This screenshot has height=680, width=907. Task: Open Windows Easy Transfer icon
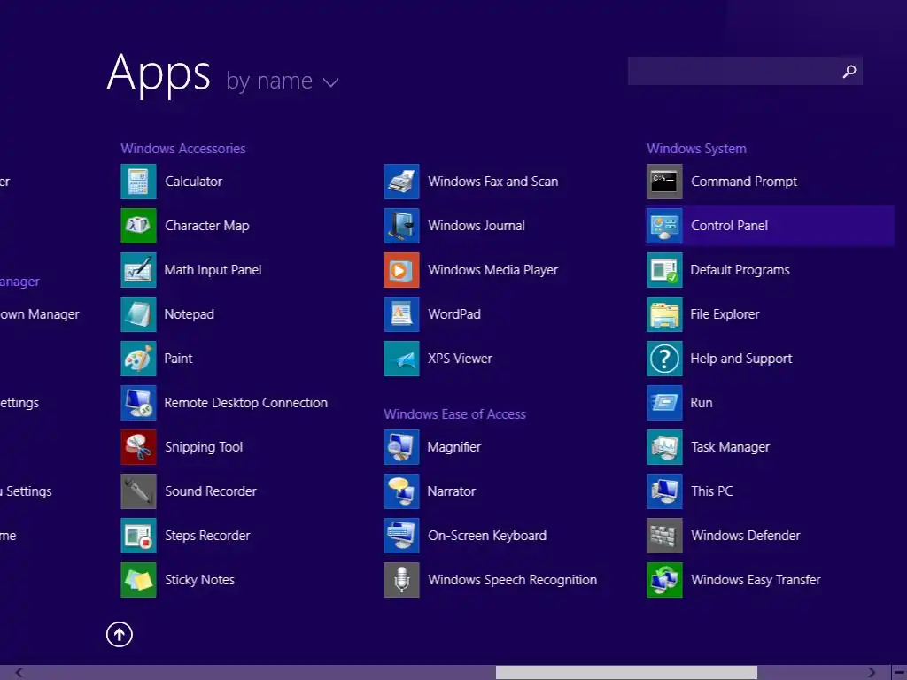(664, 579)
